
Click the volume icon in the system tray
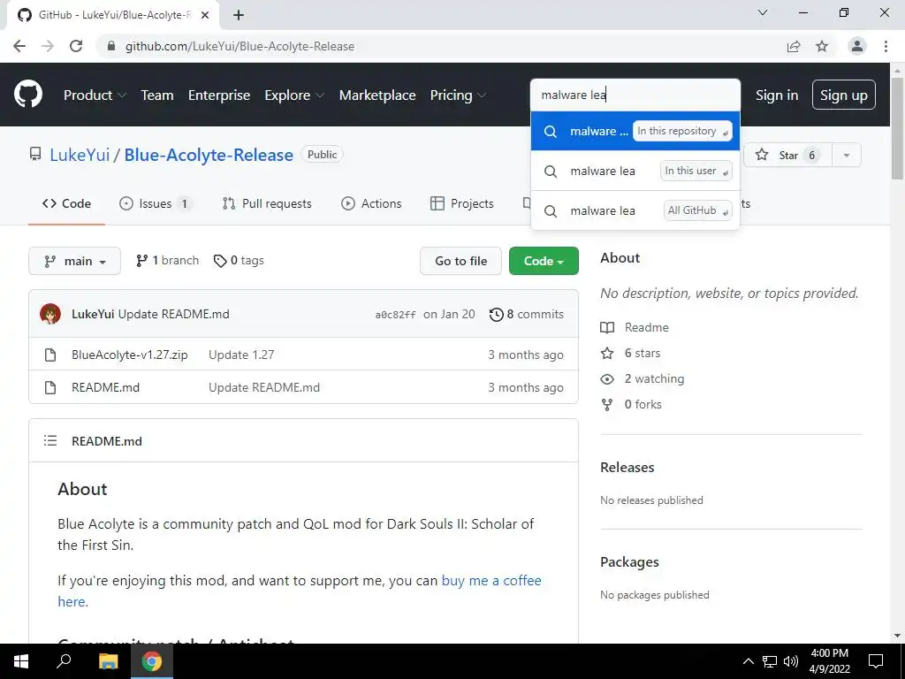pos(791,661)
